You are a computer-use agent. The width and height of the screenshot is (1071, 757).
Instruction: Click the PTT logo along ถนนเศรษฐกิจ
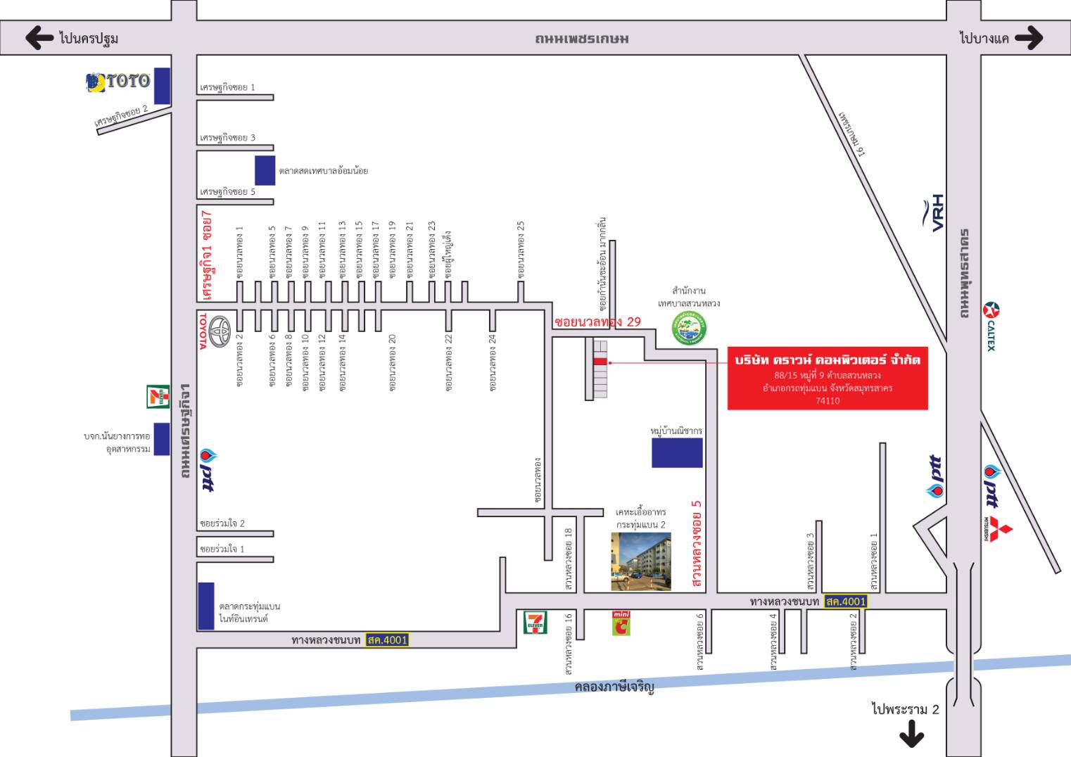208,470
